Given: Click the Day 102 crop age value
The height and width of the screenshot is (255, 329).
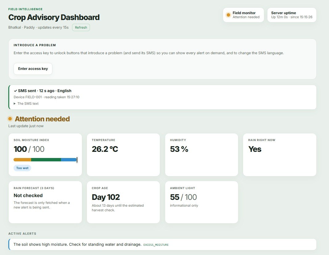Looking at the screenshot, I should pos(106,197).
